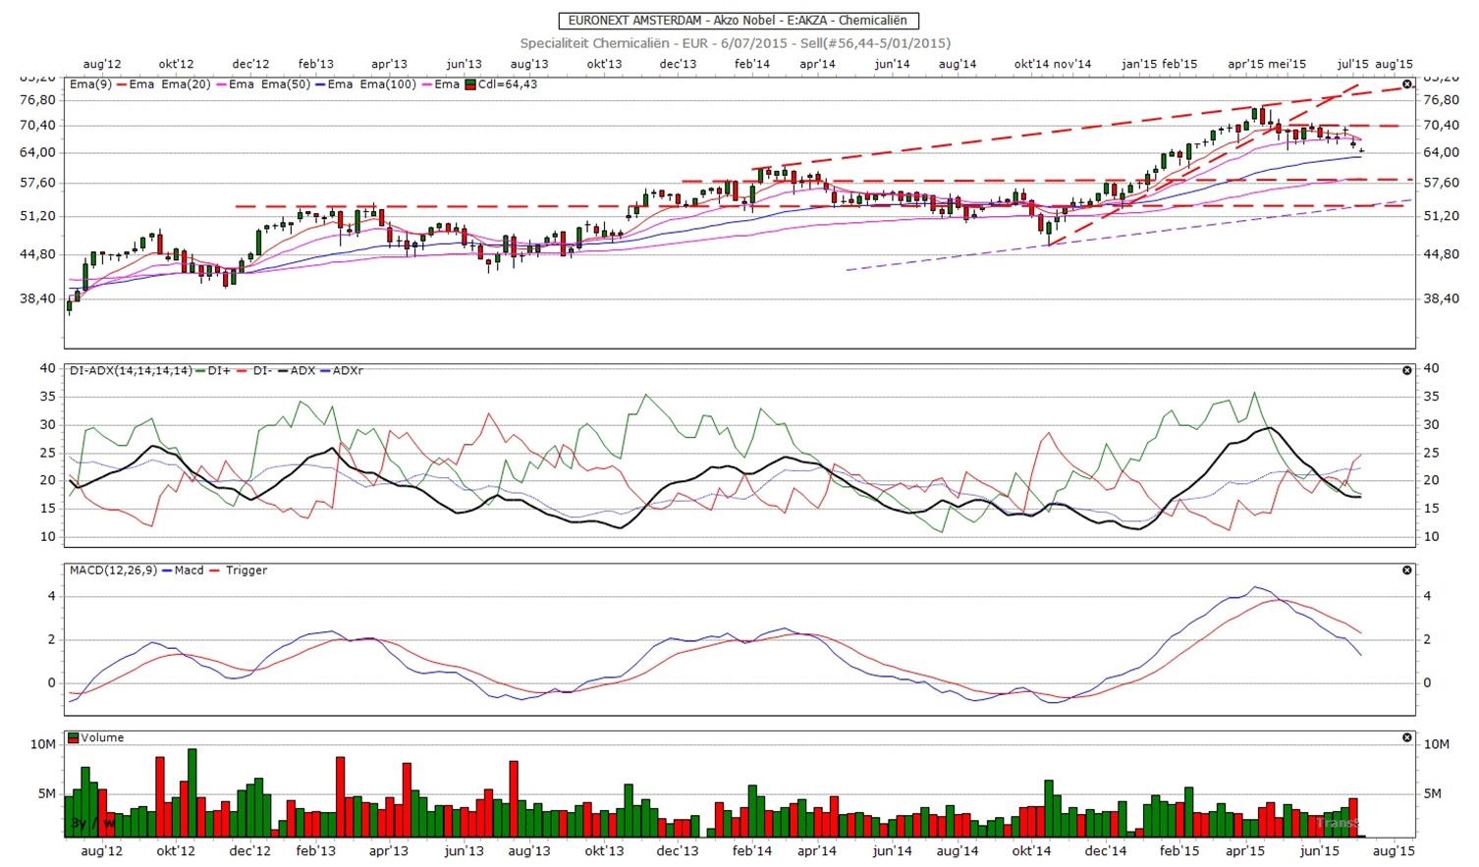This screenshot has width=1479, height=867.
Task: Select the Ema(100) legend label
Action: [387, 84]
